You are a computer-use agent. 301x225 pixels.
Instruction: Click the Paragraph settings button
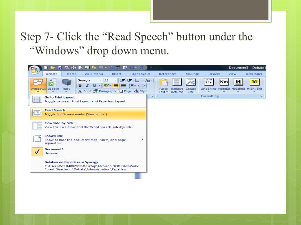(105, 91)
